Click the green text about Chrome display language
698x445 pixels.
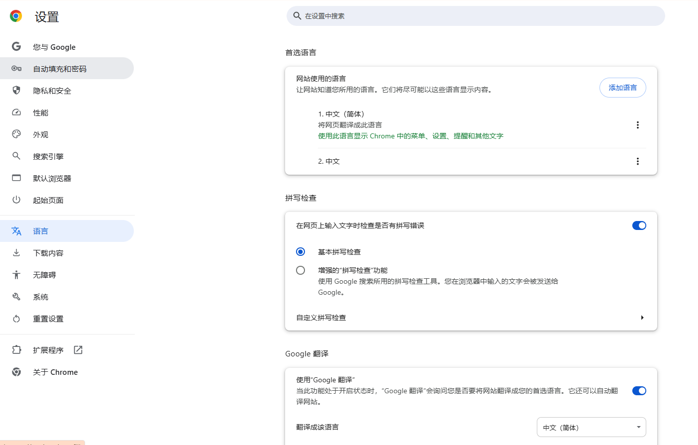(x=410, y=136)
